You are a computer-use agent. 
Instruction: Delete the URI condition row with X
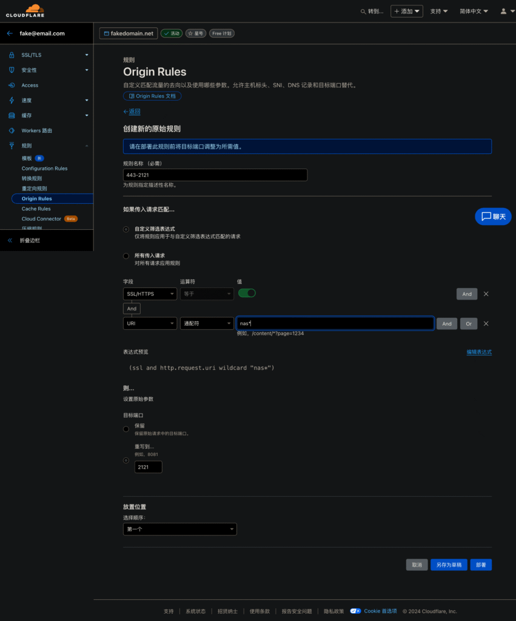486,324
